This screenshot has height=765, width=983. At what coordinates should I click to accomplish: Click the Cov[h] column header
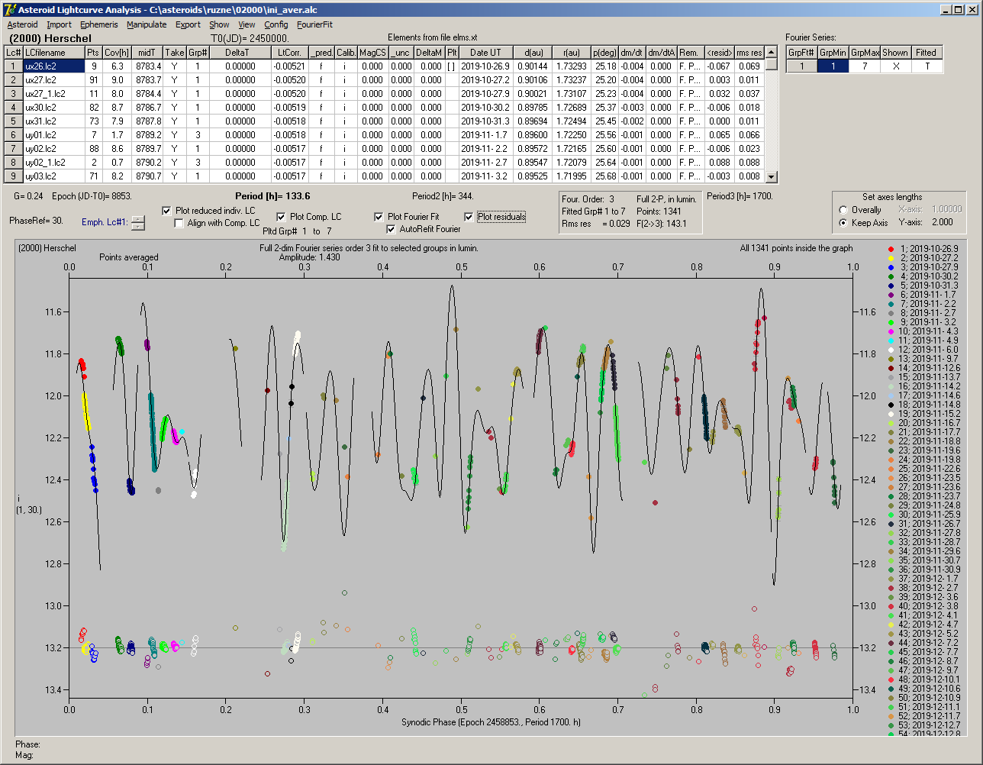[x=117, y=53]
